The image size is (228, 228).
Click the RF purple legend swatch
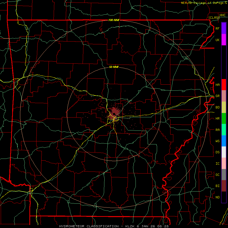coord(224,28)
